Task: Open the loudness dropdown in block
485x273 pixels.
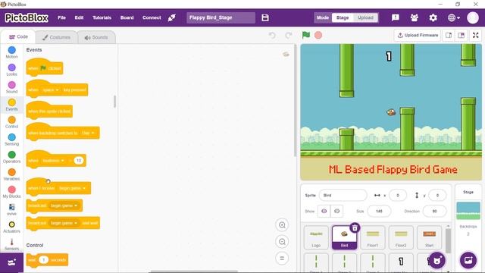Action: [54, 160]
